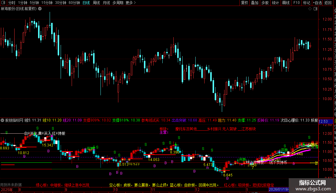This screenshot has width=336, height=193.
Task: Select the 30分钟 period
Action: (60, 3)
